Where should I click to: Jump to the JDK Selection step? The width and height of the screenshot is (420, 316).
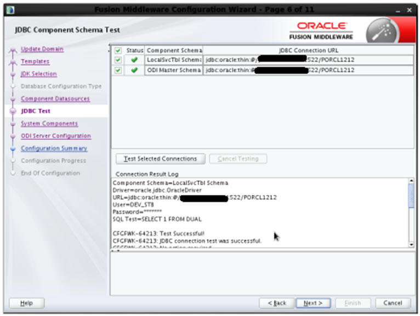click(39, 73)
